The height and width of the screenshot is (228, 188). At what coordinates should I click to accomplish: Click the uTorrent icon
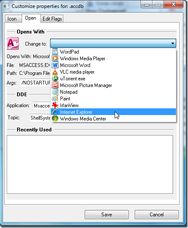tap(55, 78)
